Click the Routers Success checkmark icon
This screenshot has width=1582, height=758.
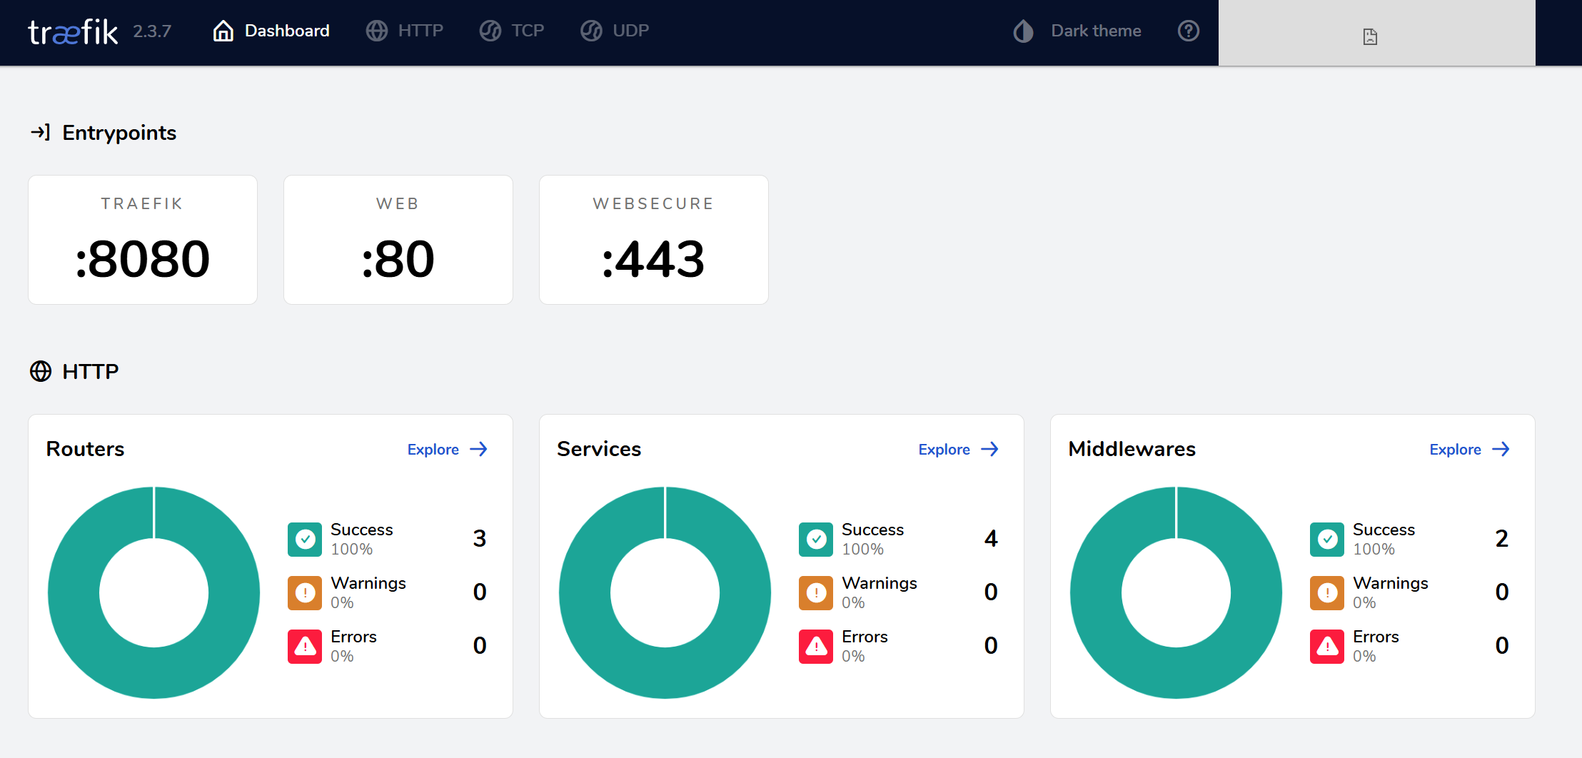305,539
